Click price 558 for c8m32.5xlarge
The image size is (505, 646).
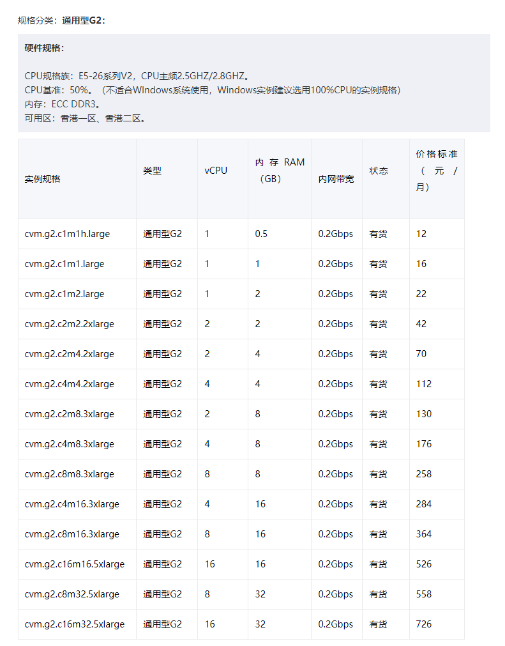point(423,595)
